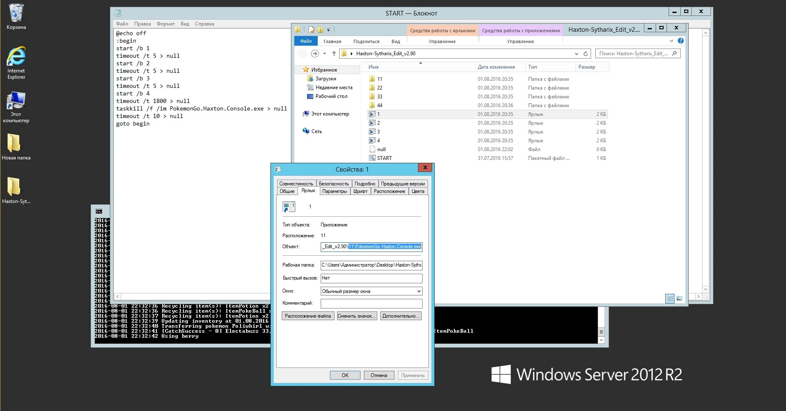Open the Customize Quick Access Toolbar arrow
The width and height of the screenshot is (786, 411).
(328, 30)
